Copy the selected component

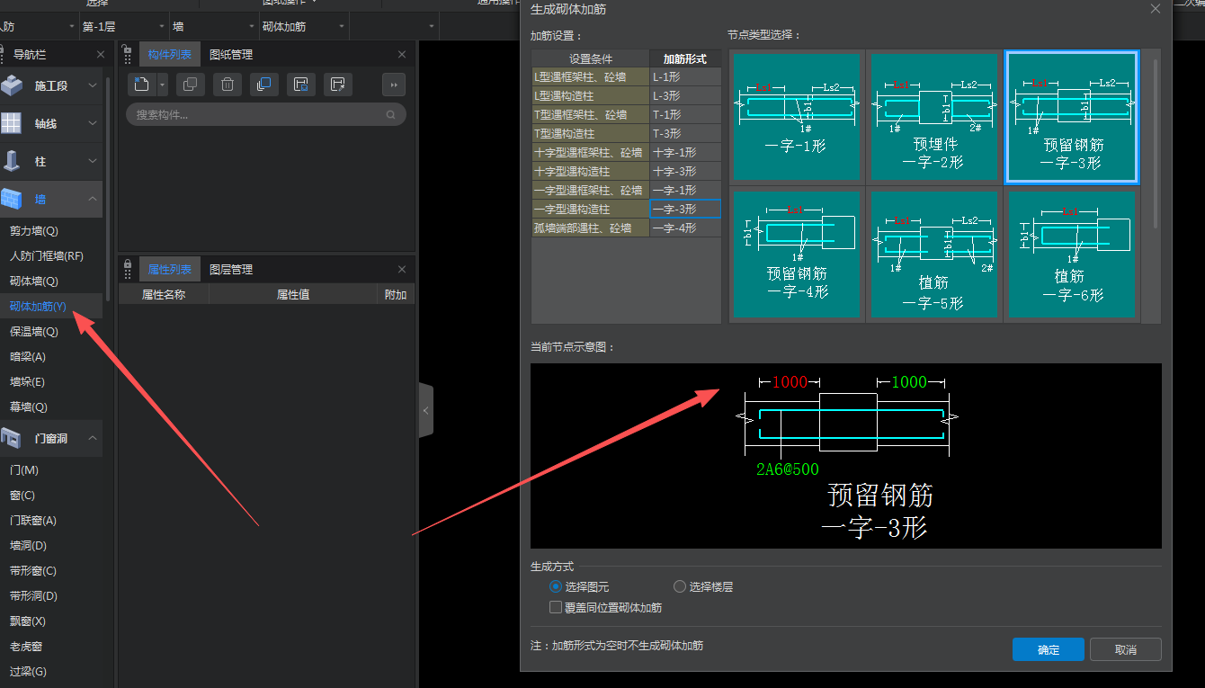[x=189, y=84]
